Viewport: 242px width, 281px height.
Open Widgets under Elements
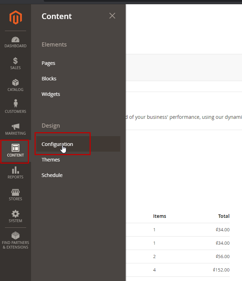pos(51,94)
